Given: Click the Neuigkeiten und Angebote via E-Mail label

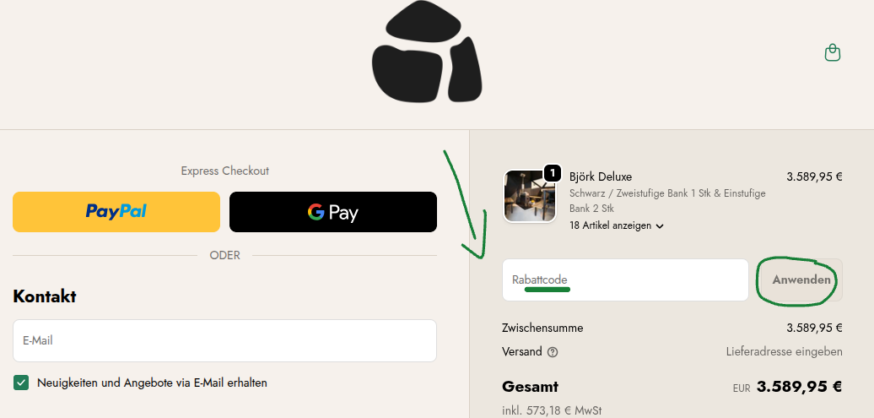Looking at the screenshot, I should pyautogui.click(x=152, y=383).
